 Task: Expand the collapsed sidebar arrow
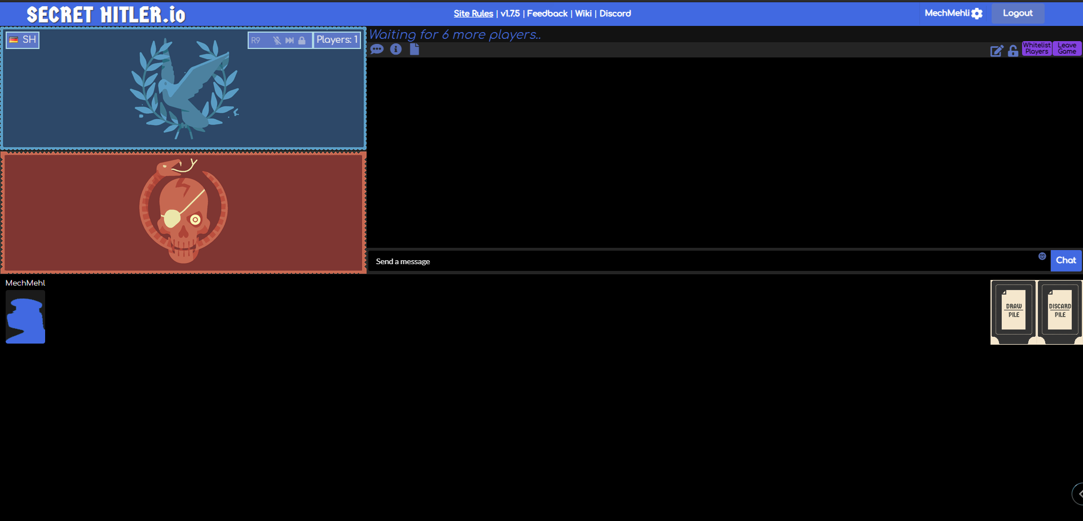[1078, 494]
